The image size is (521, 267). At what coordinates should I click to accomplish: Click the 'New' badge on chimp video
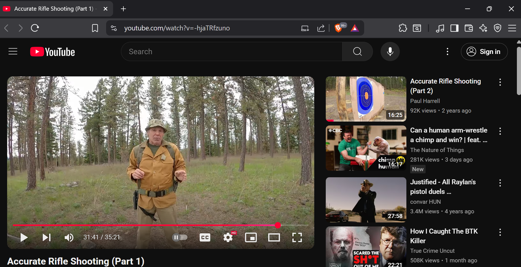[418, 169]
